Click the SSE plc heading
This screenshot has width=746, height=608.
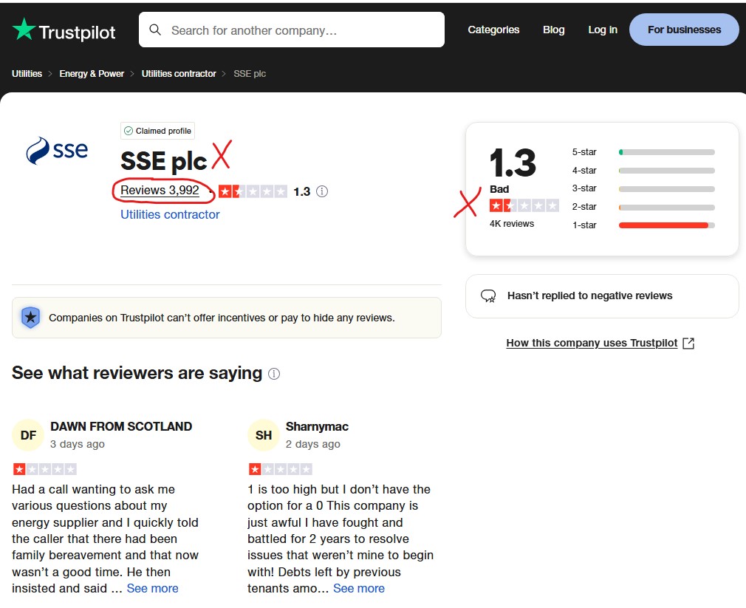coord(164,161)
